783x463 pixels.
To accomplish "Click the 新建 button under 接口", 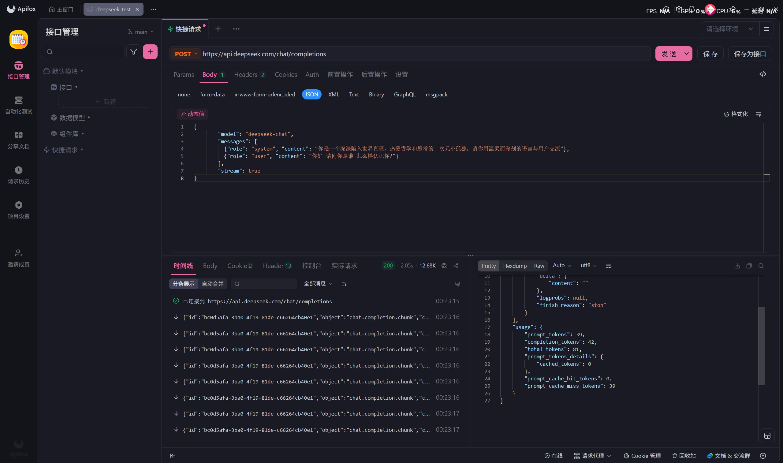I will (x=105, y=101).
